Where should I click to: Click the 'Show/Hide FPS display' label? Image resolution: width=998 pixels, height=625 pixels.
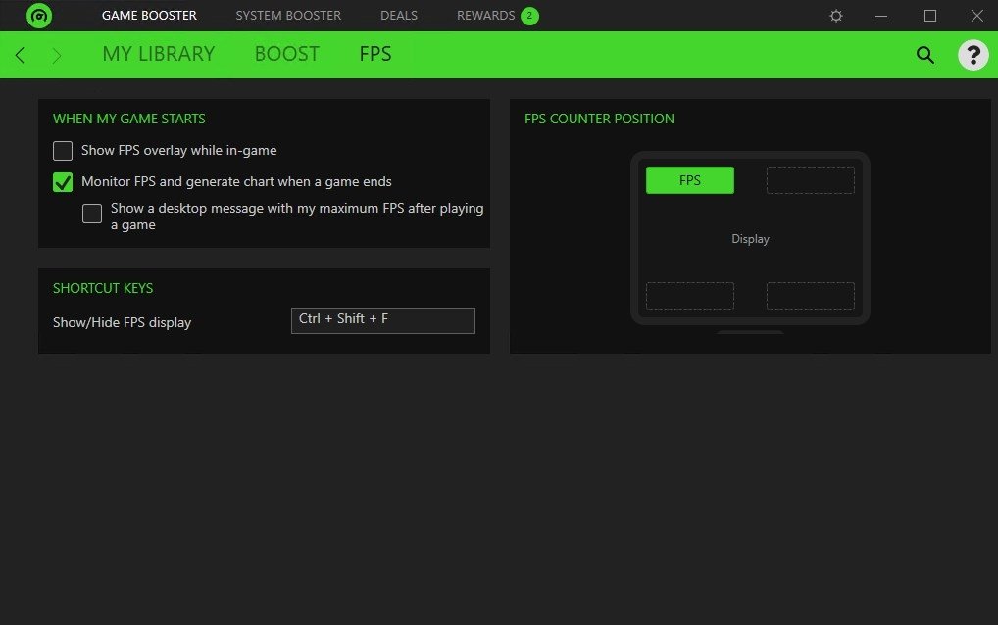click(123, 322)
